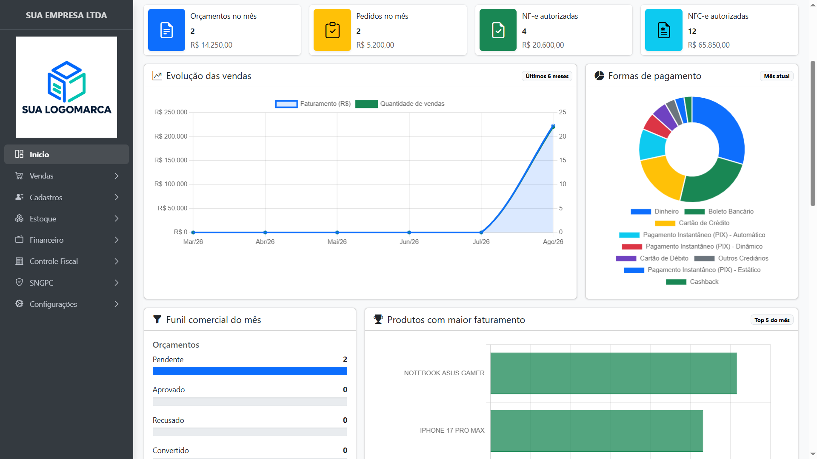817x459 pixels.
Task: Click the funnel icon beside Funil comercial
Action: (157, 319)
